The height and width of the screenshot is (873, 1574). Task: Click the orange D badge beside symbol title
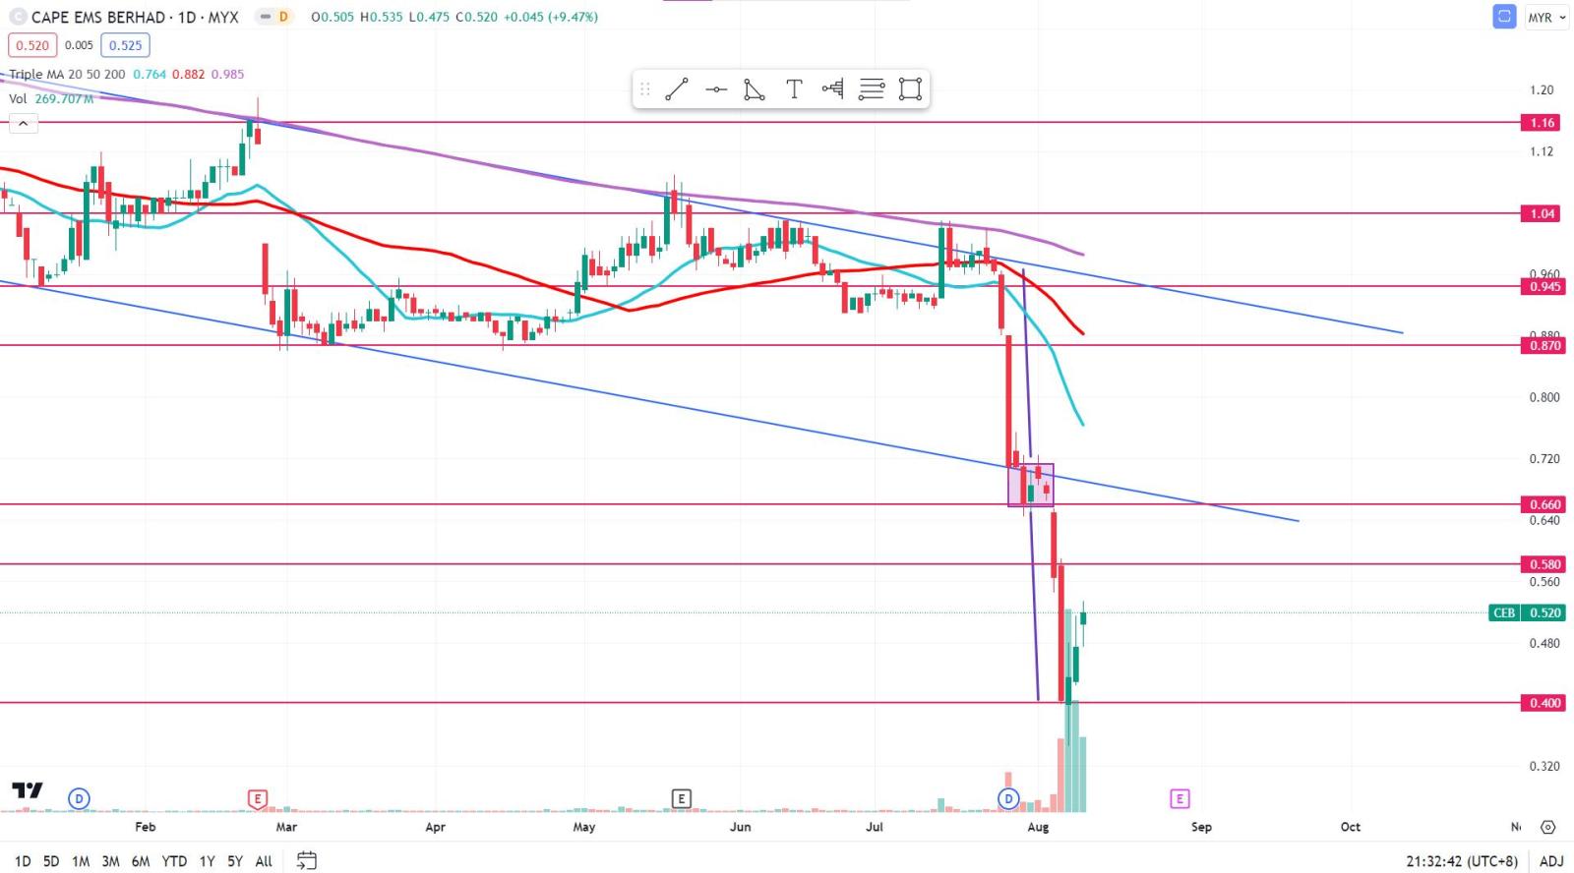pyautogui.click(x=283, y=17)
